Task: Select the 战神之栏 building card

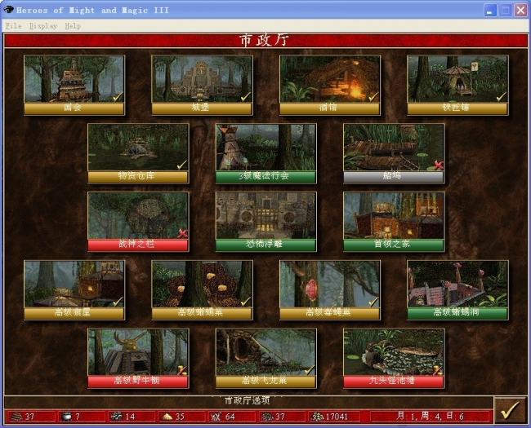Action: [x=138, y=222]
